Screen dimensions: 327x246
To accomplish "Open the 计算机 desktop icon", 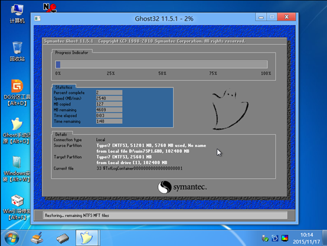I will (x=17, y=14).
